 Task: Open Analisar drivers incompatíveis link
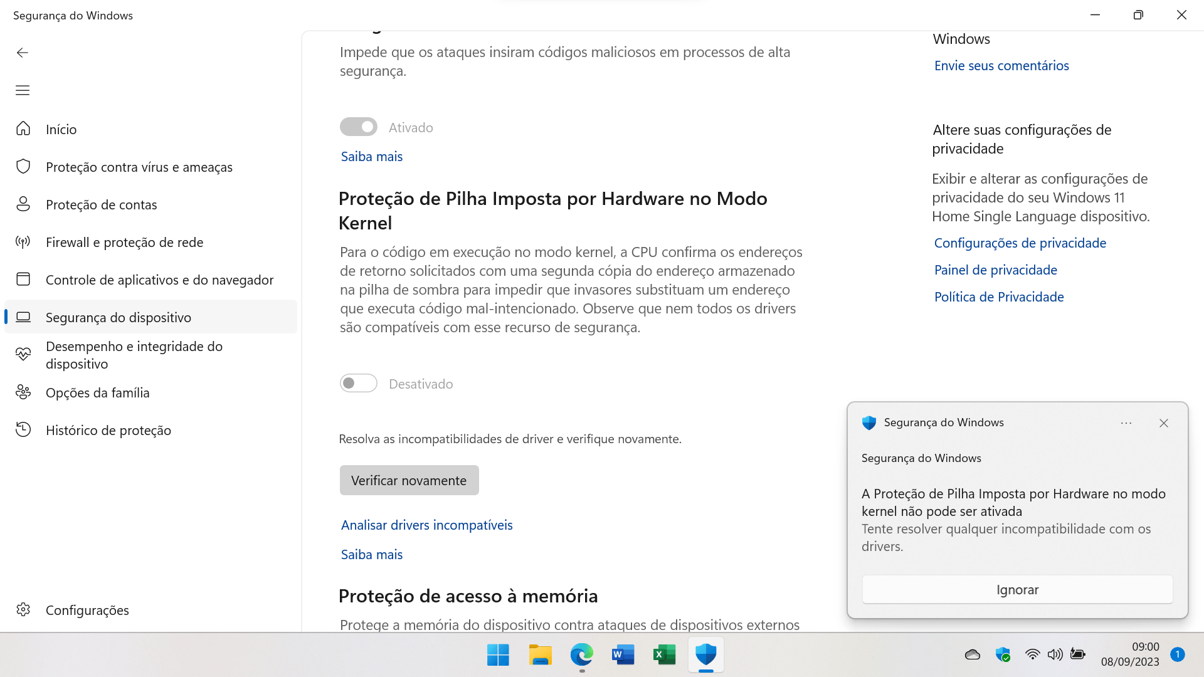[426, 525]
